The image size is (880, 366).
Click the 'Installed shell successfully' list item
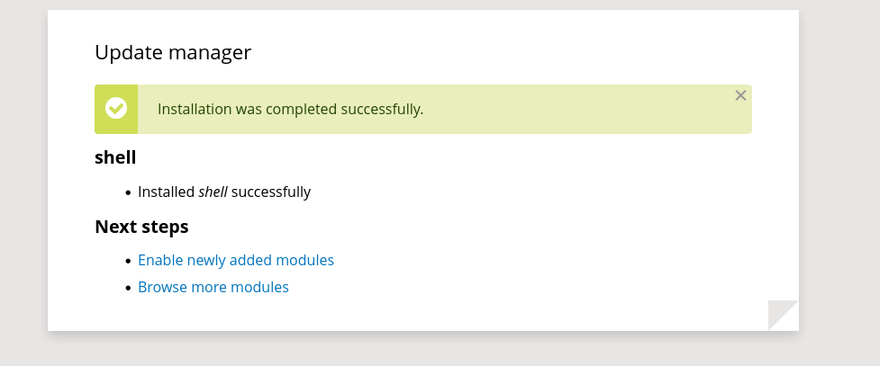click(224, 192)
